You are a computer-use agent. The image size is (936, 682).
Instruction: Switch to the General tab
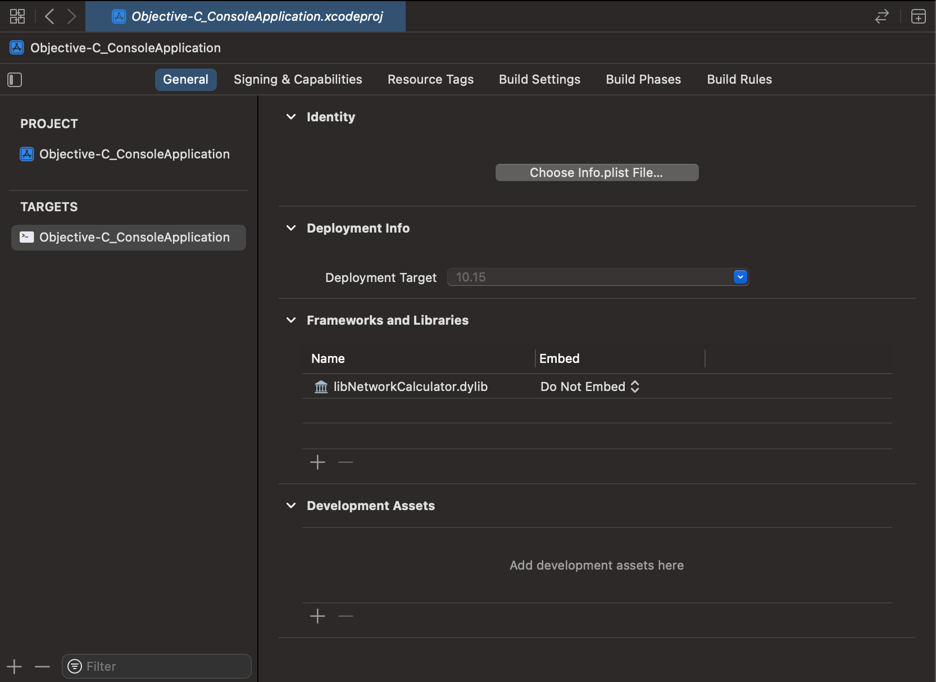click(185, 79)
